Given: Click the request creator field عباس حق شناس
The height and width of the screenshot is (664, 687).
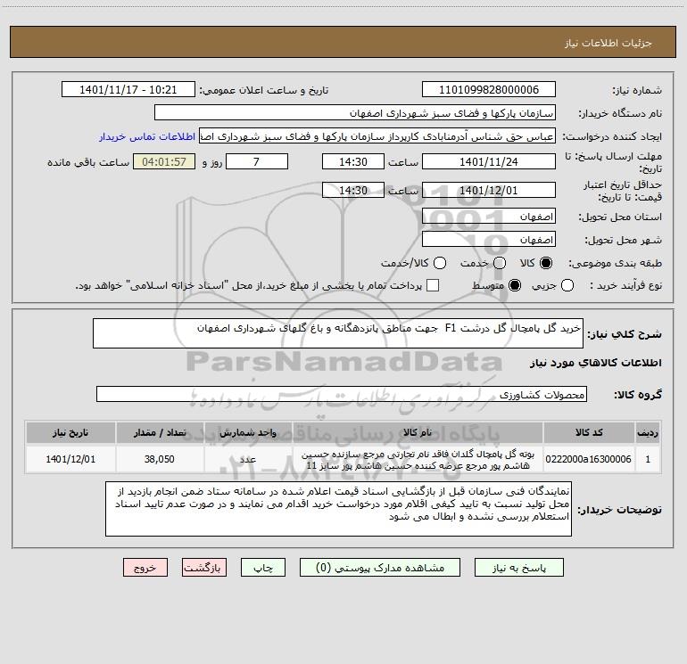Looking at the screenshot, I should pyautogui.click(x=377, y=136).
